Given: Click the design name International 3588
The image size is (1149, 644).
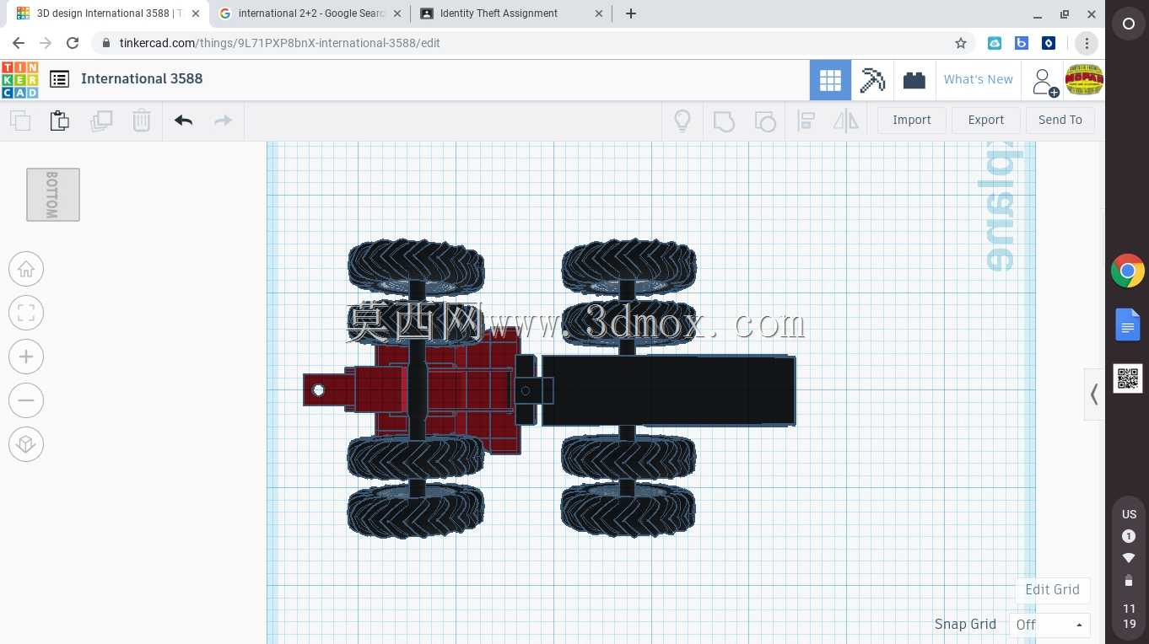Looking at the screenshot, I should pos(142,79).
